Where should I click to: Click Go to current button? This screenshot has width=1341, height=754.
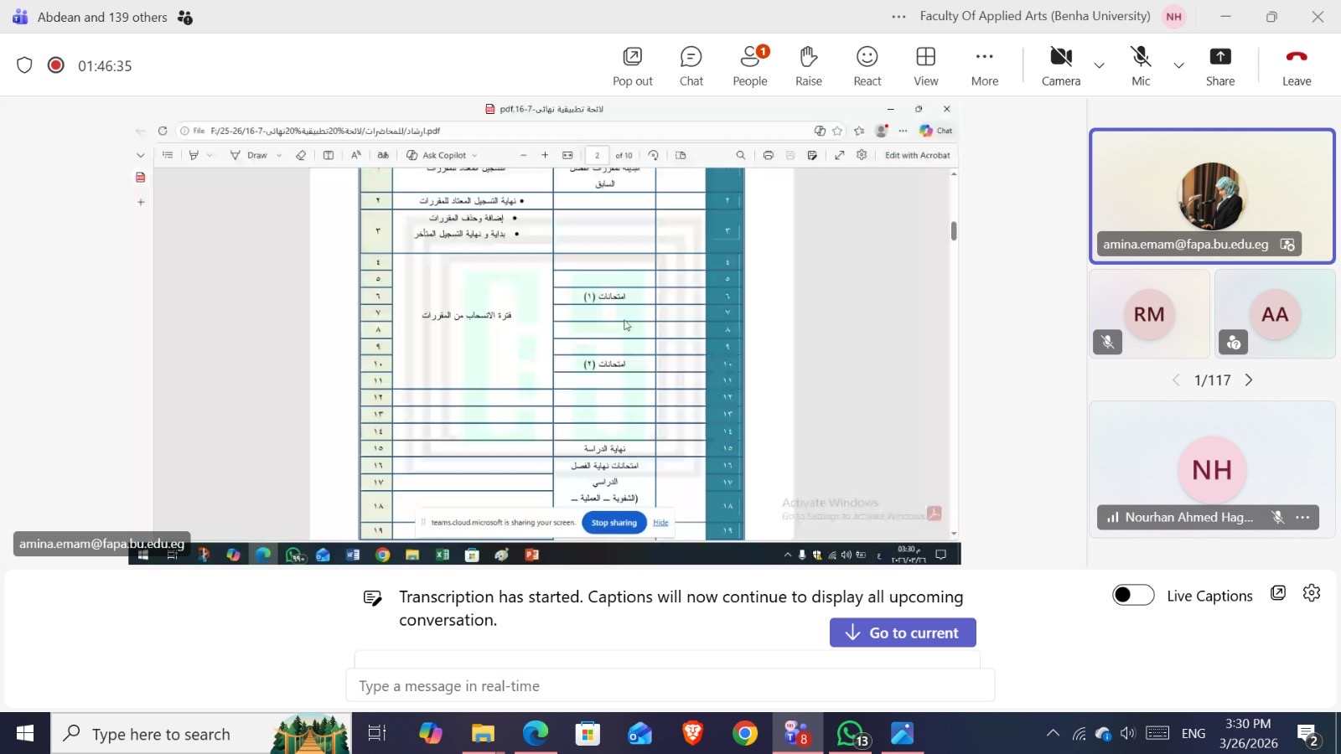click(903, 633)
